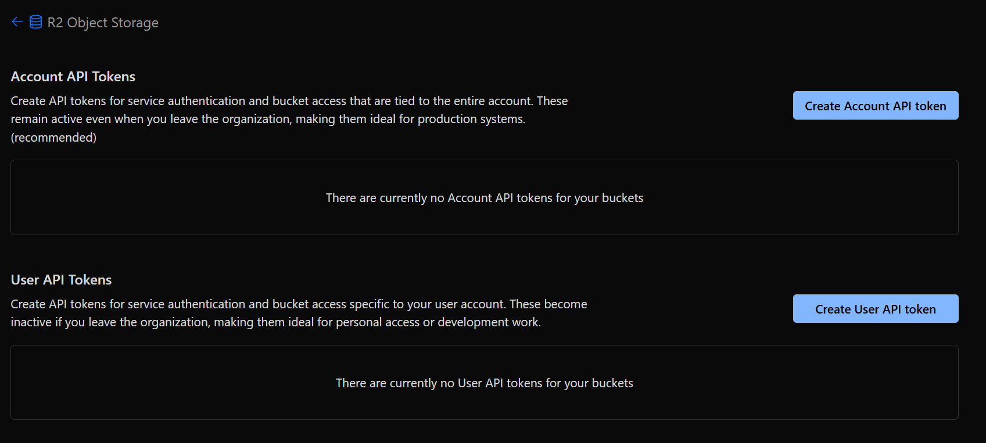This screenshot has width=986, height=443.
Task: Click the no User API tokens message
Action: pos(484,383)
